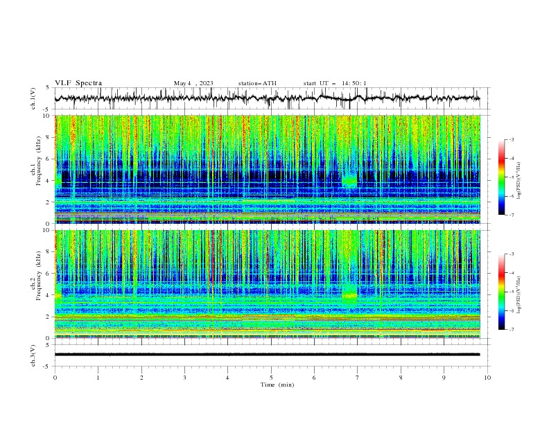
Task: Click the ch.1 "Frequency (kHz)" axis label
Action: click(x=39, y=161)
